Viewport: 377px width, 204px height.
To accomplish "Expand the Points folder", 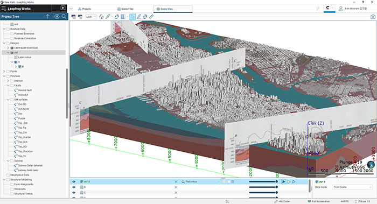I will click(4, 72).
